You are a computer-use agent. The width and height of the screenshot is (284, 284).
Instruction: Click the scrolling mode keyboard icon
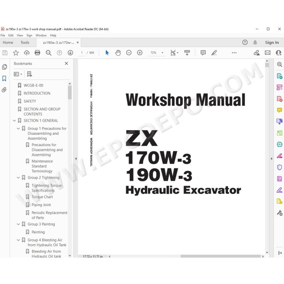click(x=187, y=53)
